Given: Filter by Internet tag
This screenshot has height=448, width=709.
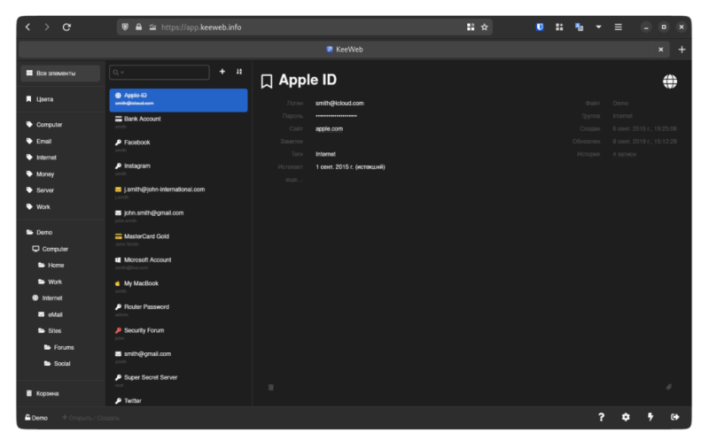Looking at the screenshot, I should tap(60, 158).
